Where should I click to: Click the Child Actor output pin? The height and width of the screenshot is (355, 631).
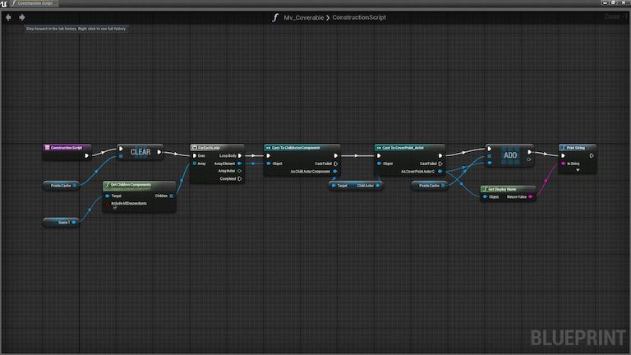tap(377, 186)
